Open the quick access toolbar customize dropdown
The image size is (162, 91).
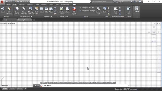point(29,2)
